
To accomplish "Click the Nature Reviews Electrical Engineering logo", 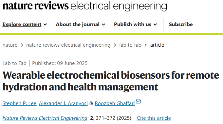I will pos(84,6).
